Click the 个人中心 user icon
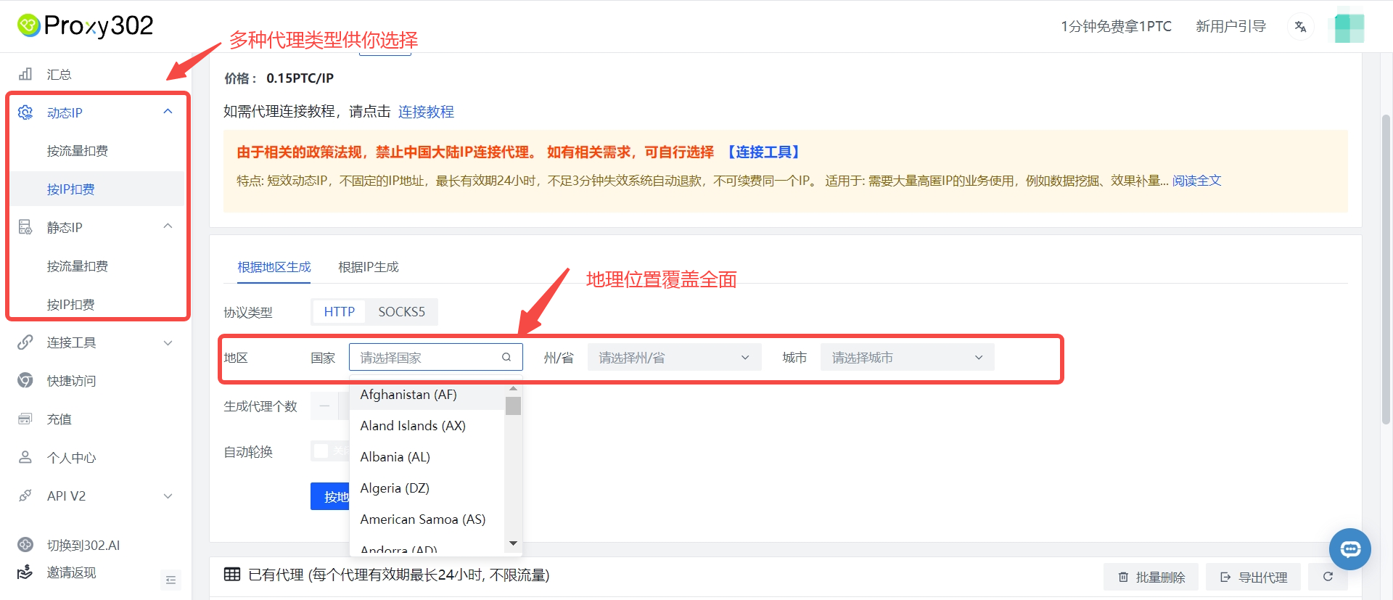 pos(25,457)
